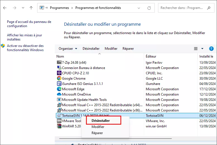
Task: Select the Connexion Bureau à distance icon
Action: tap(59, 68)
